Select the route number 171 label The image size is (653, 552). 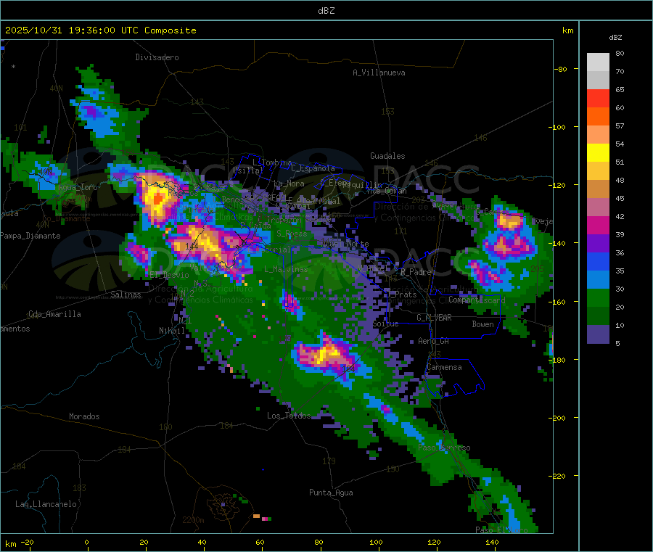pos(401,231)
